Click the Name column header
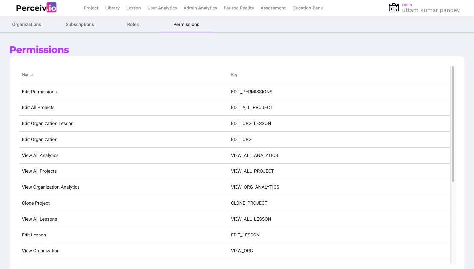Screen dimensions: 474x269 click(x=27, y=75)
